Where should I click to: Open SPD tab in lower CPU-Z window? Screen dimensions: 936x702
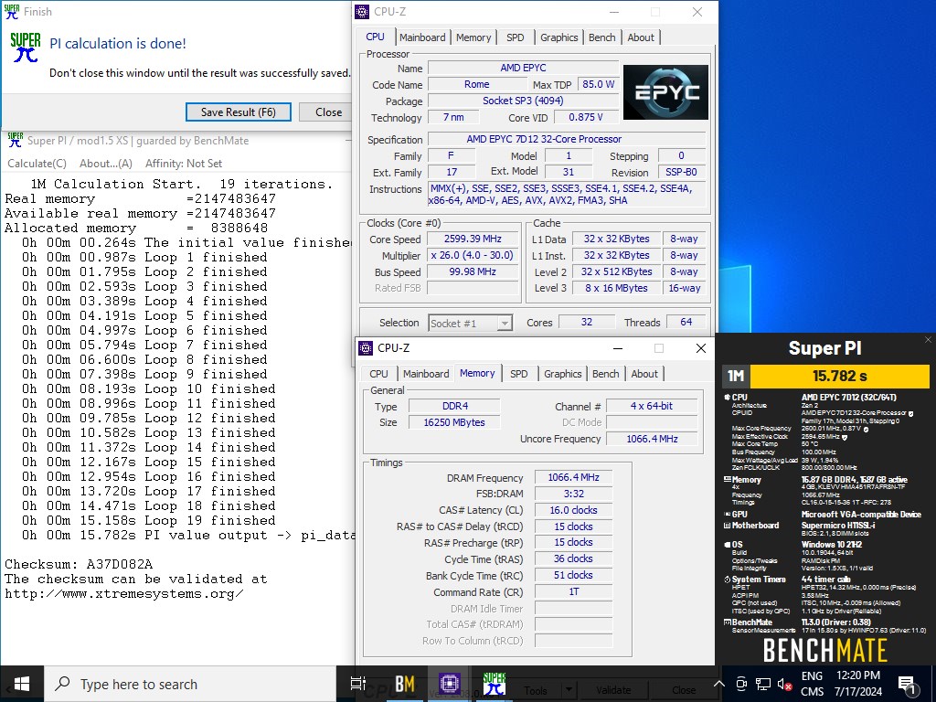click(x=519, y=374)
